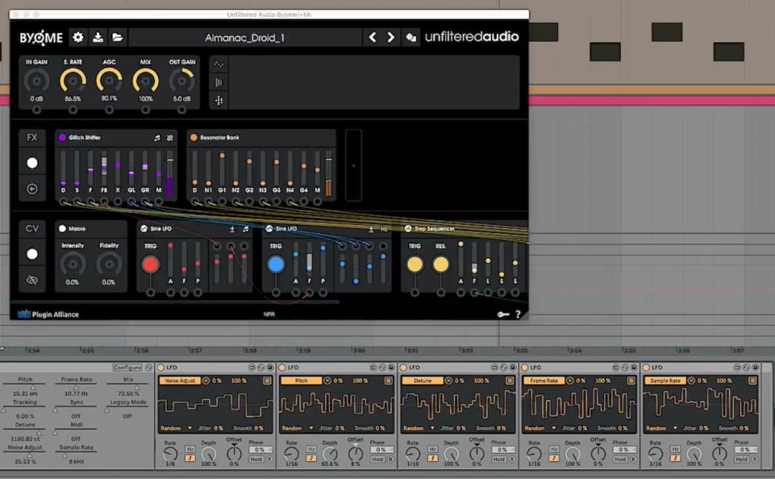Click the S. RATE knob
This screenshot has width=775, height=479.
72,81
